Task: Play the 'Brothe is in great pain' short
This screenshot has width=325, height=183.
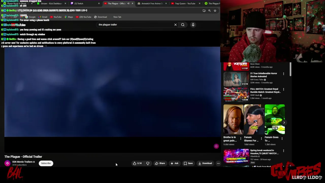Action: [233, 119]
